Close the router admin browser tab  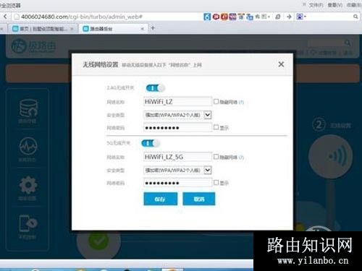pos(143,29)
